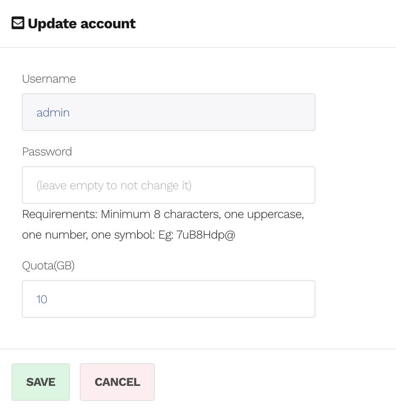
Task: Click the Quota(GB) label
Action: (x=48, y=266)
